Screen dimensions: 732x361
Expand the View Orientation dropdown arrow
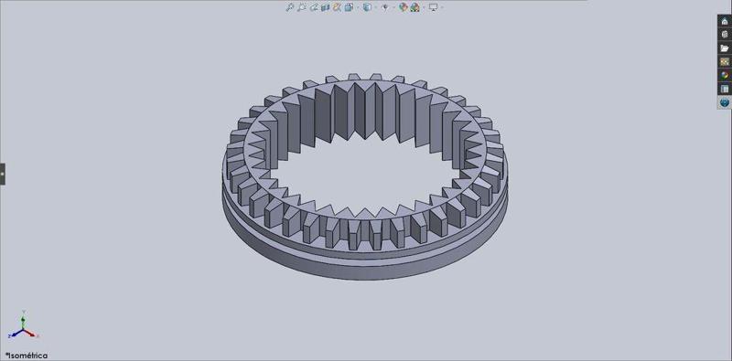pos(358,7)
